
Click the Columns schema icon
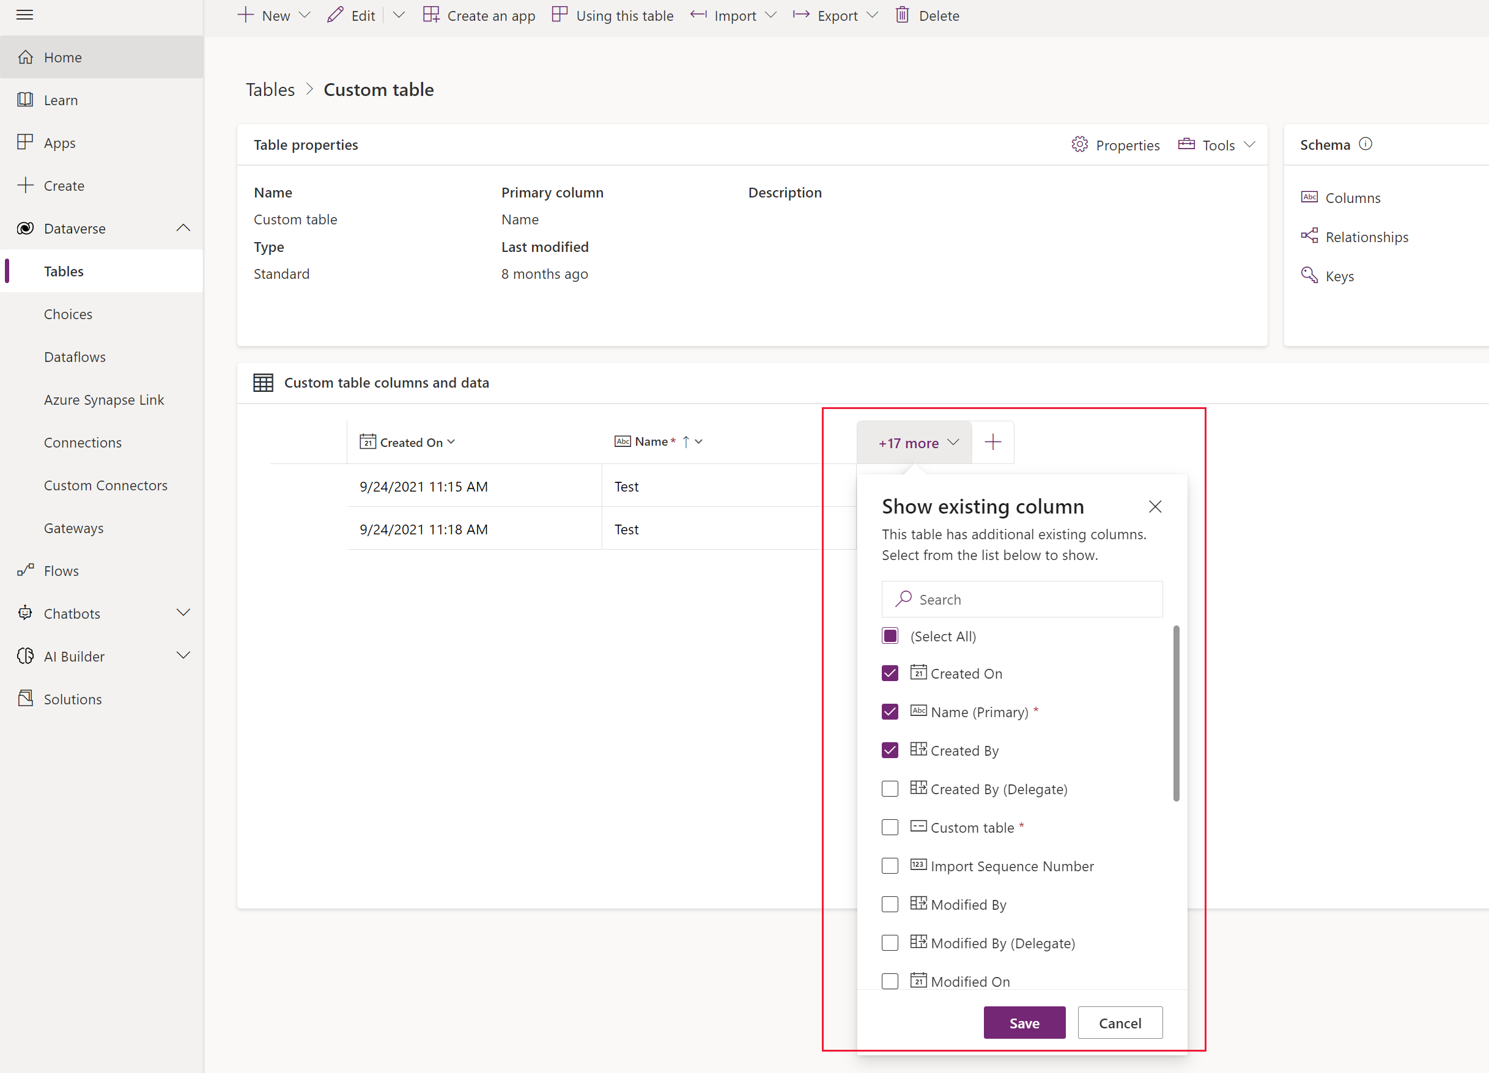point(1310,196)
